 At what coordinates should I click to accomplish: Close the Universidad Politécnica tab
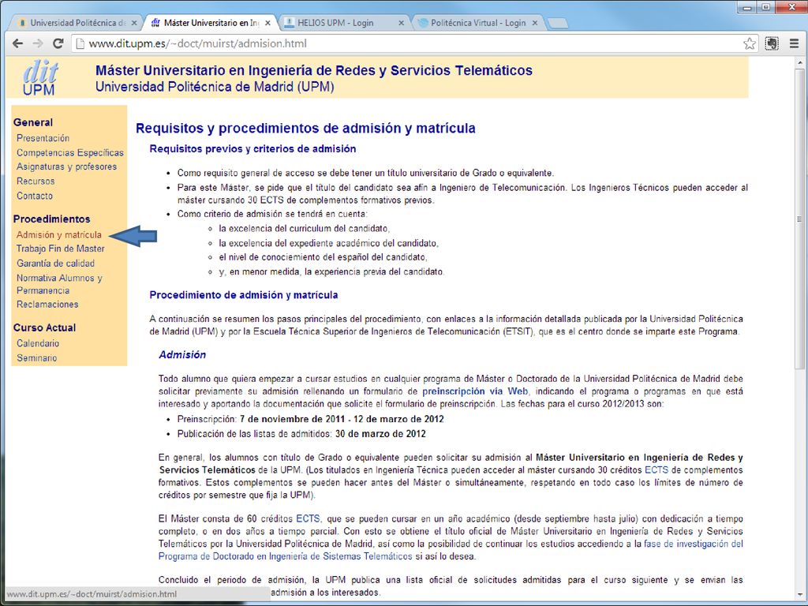click(x=134, y=23)
